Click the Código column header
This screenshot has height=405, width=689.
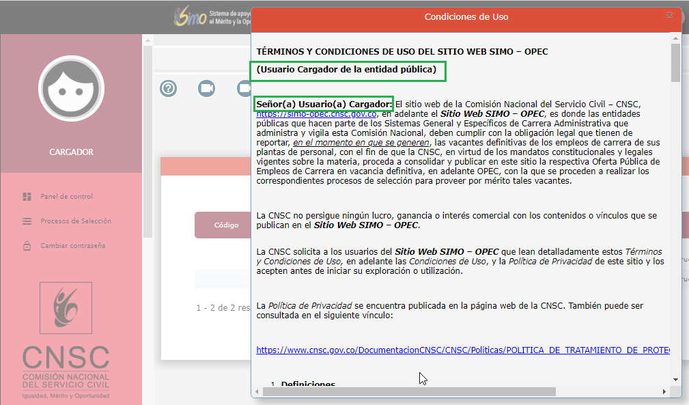[x=225, y=225]
